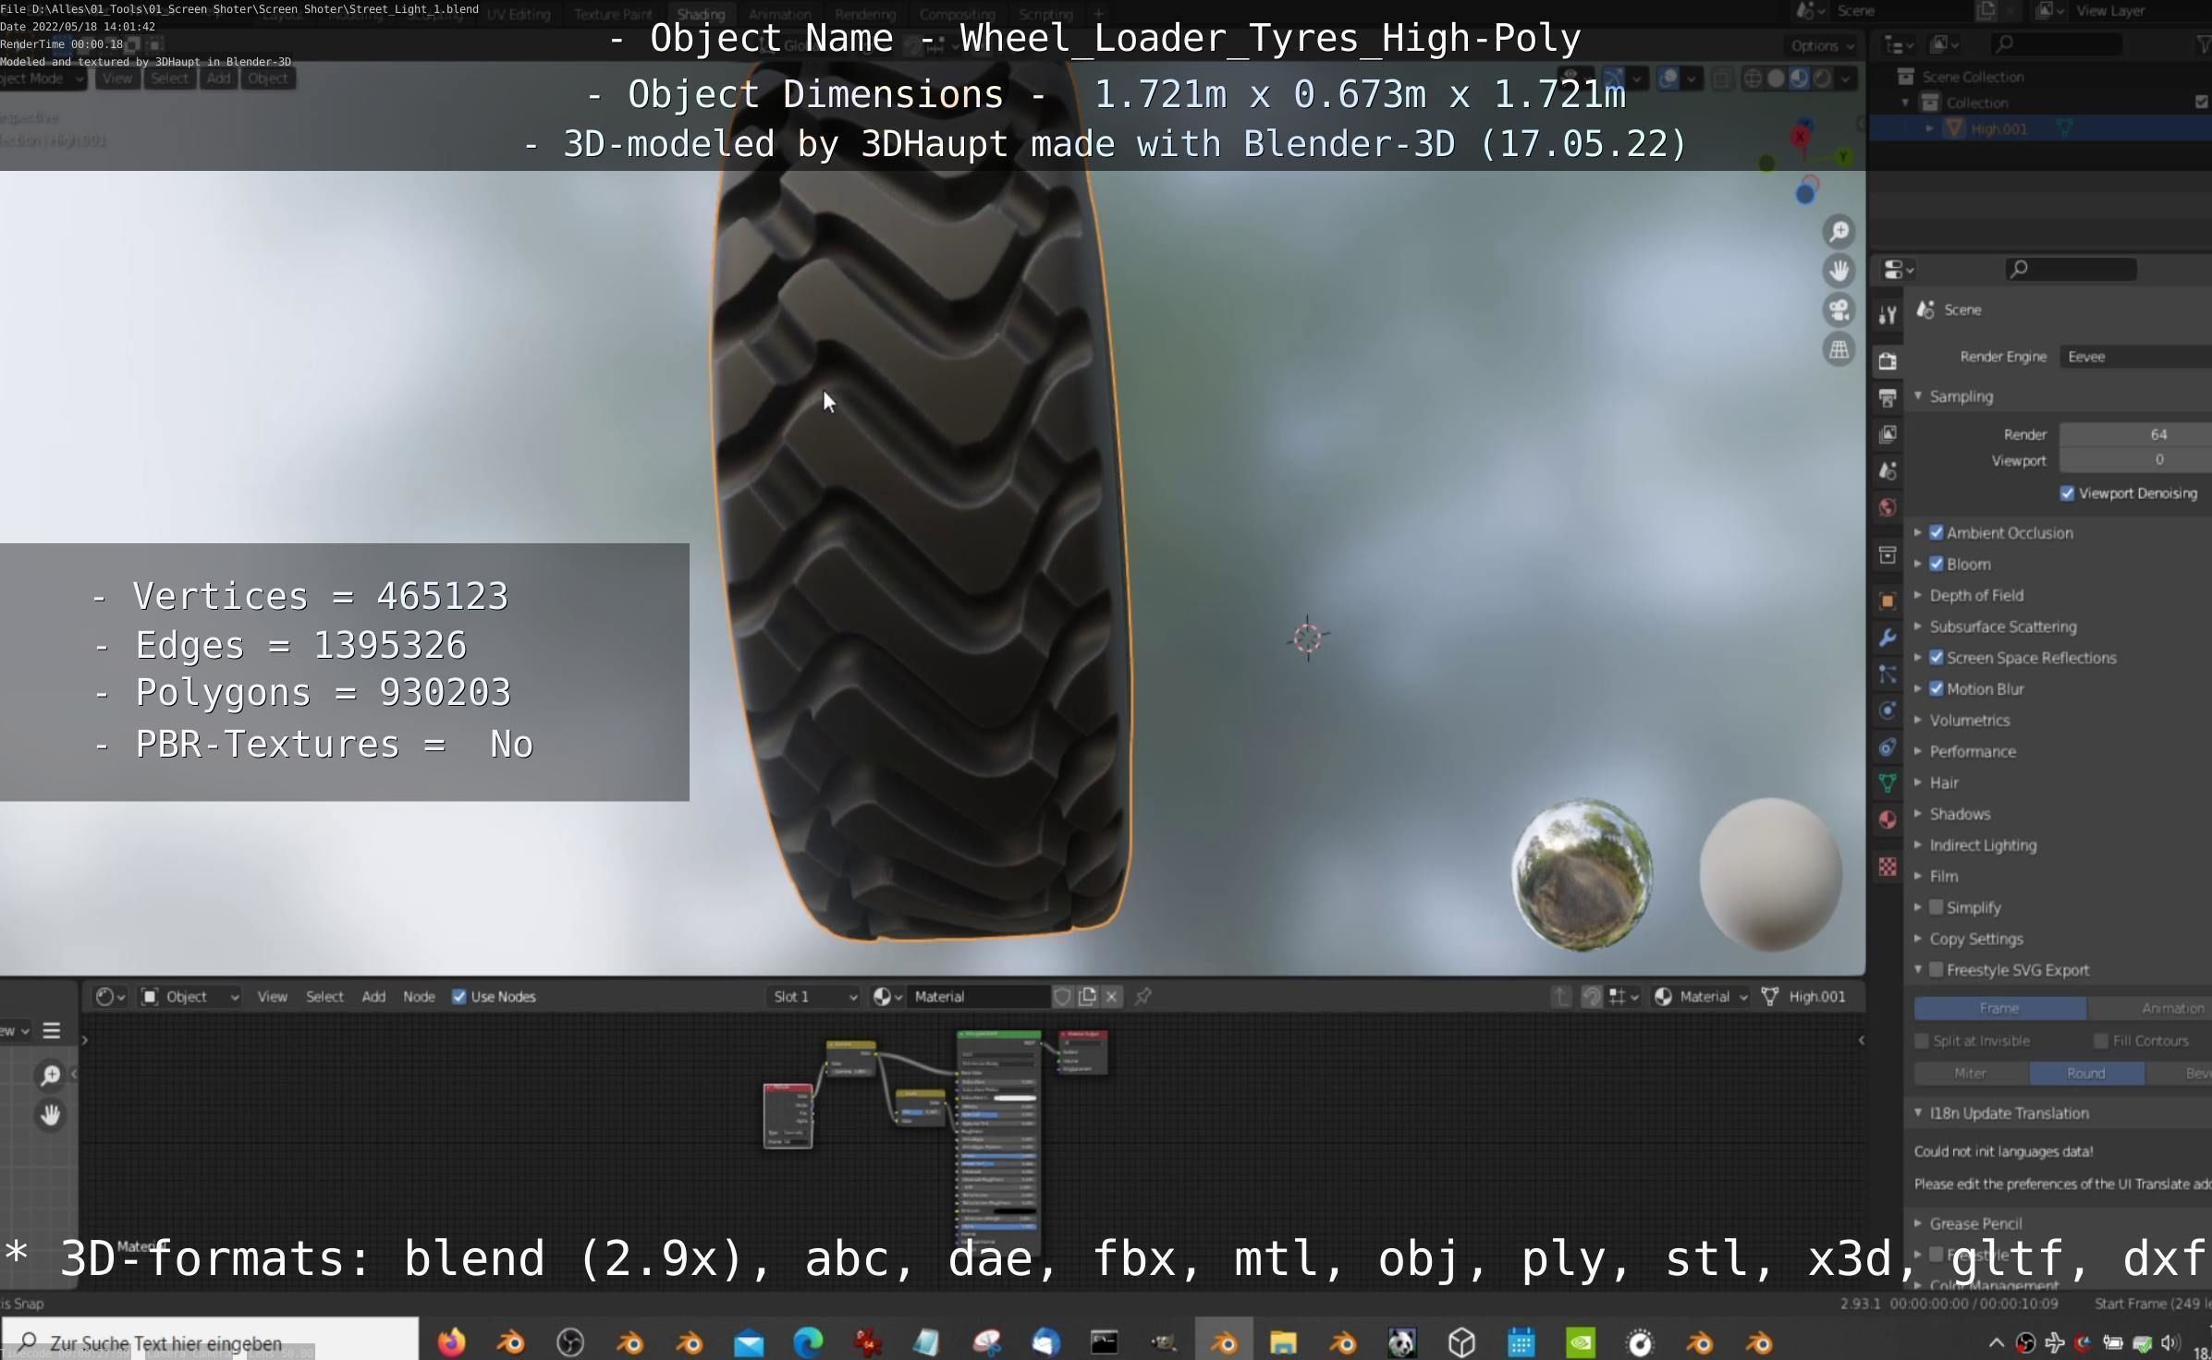The image size is (2212, 1360).
Task: Open the View Layer properties tab
Action: coord(1888,434)
